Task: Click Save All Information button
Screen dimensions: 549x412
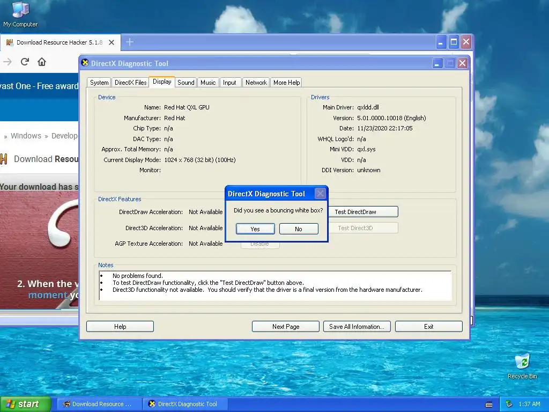Action: coord(357,327)
